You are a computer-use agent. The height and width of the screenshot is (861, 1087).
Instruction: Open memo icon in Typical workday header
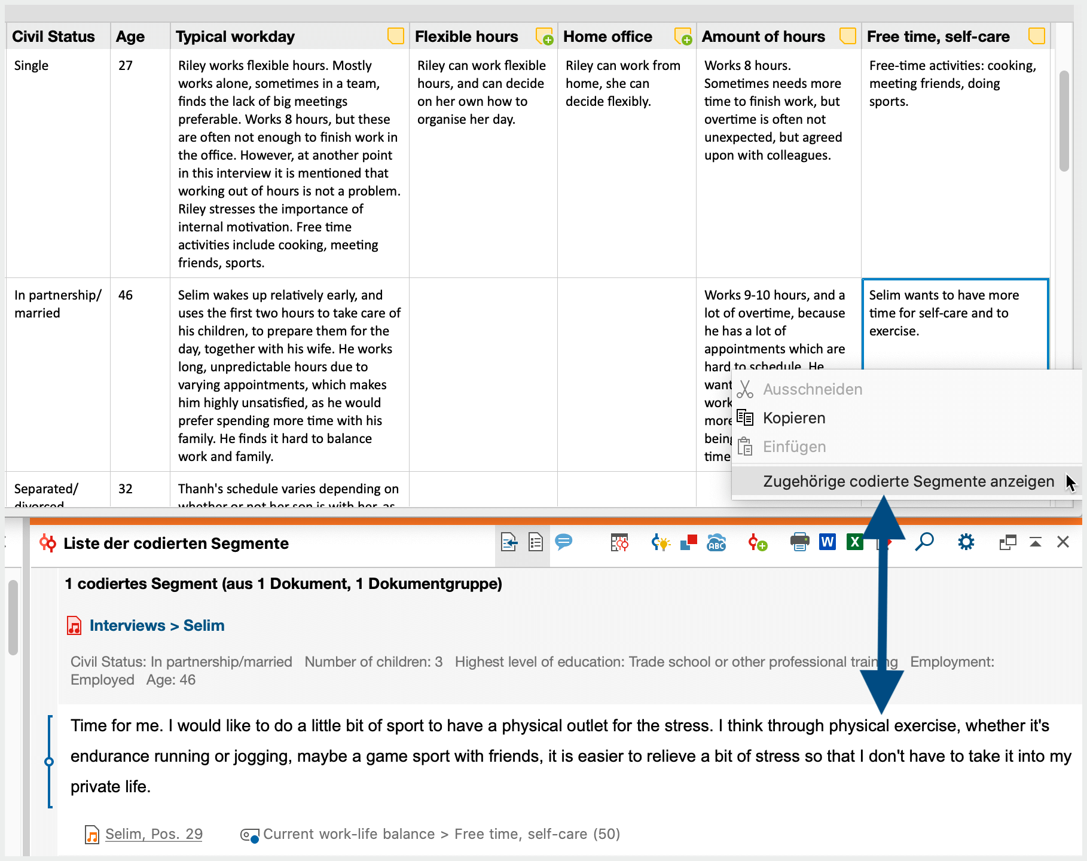pos(395,36)
